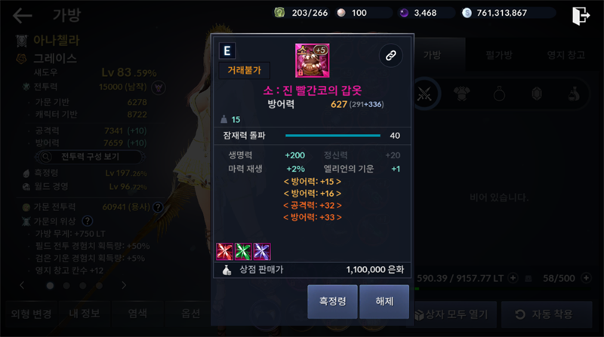The image size is (604, 337).
Task: Click the back arrow next to 가방
Action: [x=23, y=15]
